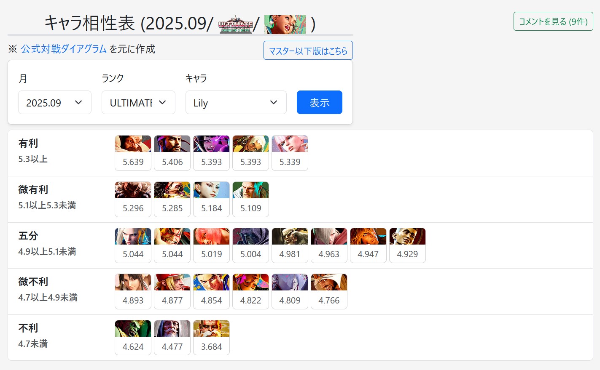Follow the 公式対戦ダイアグラム link
600x370 pixels.
(x=64, y=49)
